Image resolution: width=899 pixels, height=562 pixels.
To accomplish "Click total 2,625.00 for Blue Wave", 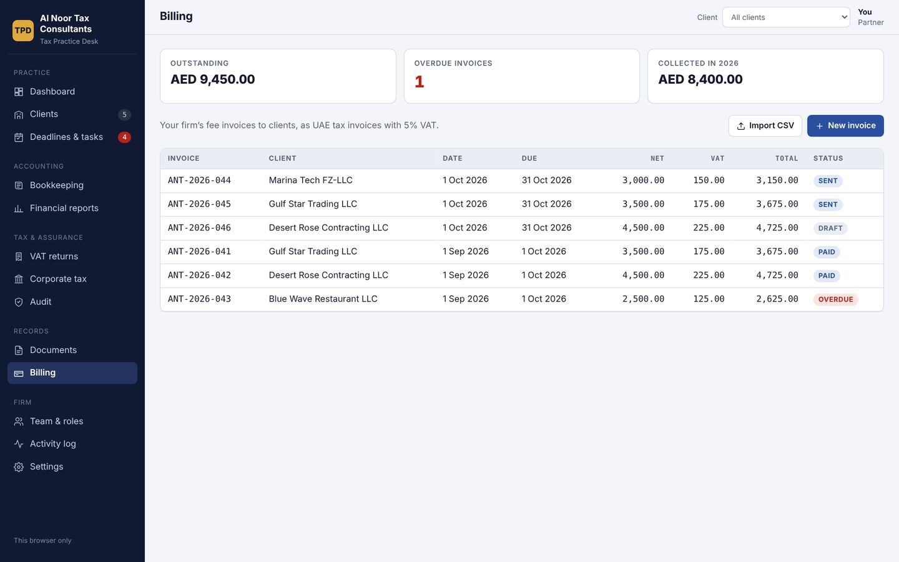I will 777,299.
